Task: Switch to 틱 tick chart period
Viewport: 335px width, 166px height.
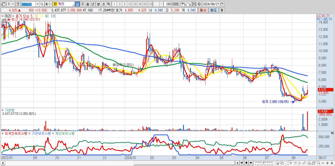Action: 108,4
